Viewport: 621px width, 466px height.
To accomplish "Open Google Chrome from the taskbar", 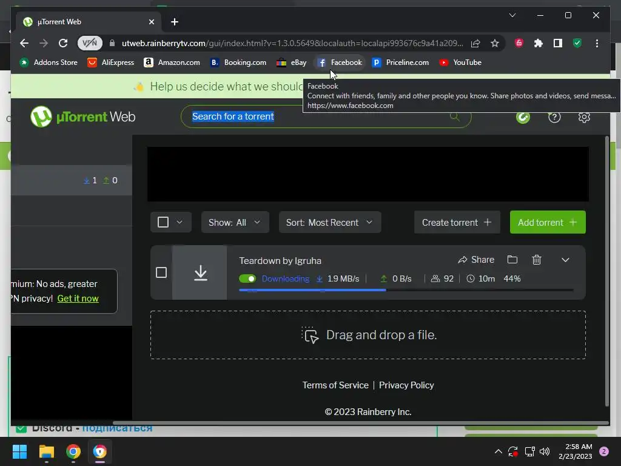I will [73, 451].
